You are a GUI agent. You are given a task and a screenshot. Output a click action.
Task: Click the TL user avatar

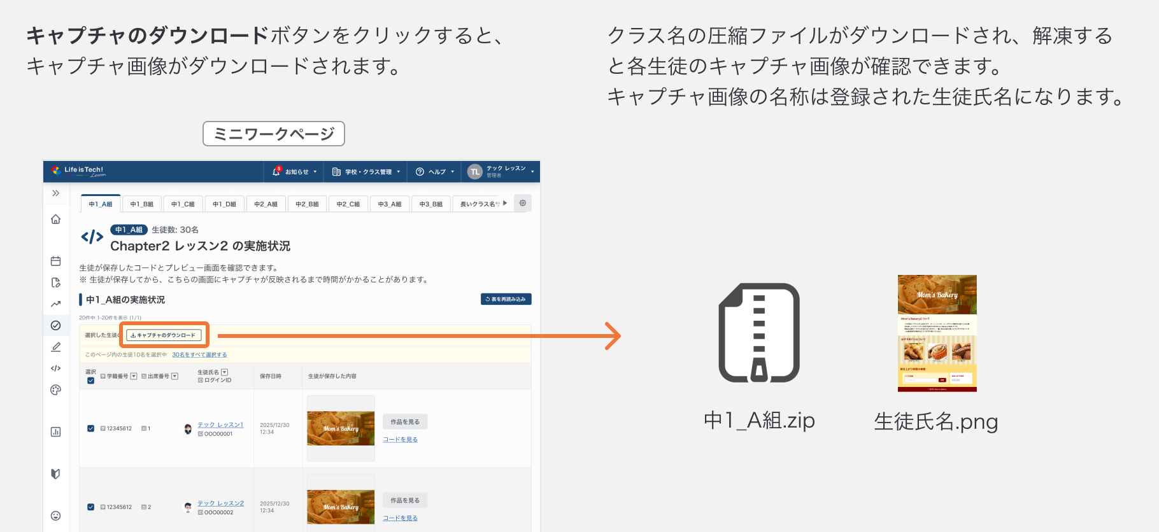pos(474,172)
